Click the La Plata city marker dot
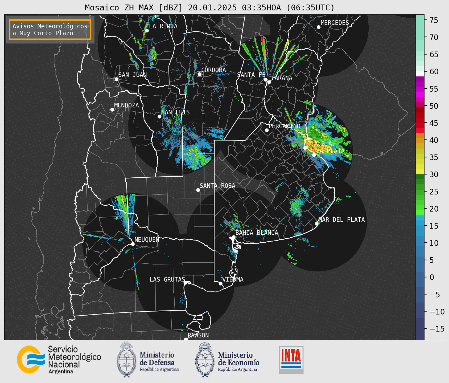Viewport: 449px width, 383px height. tap(314, 155)
